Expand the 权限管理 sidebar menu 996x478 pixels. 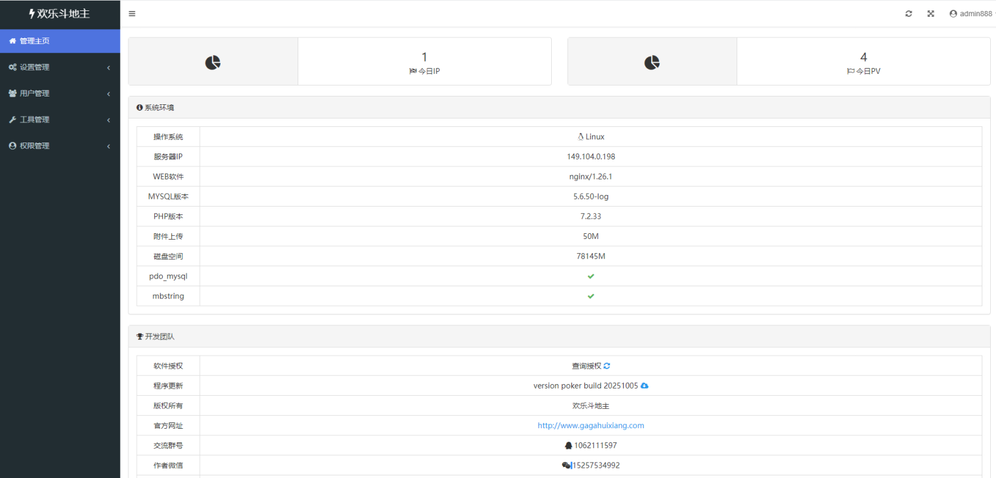pyautogui.click(x=60, y=146)
